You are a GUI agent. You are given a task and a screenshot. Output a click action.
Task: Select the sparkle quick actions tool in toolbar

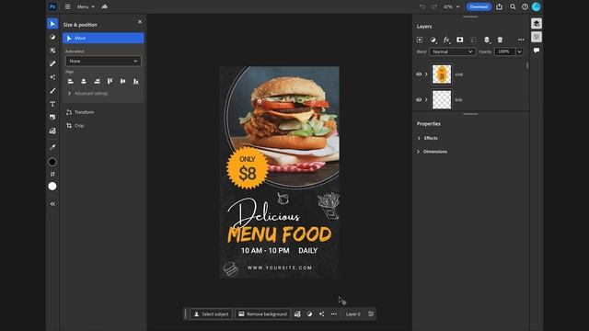[x=52, y=77]
